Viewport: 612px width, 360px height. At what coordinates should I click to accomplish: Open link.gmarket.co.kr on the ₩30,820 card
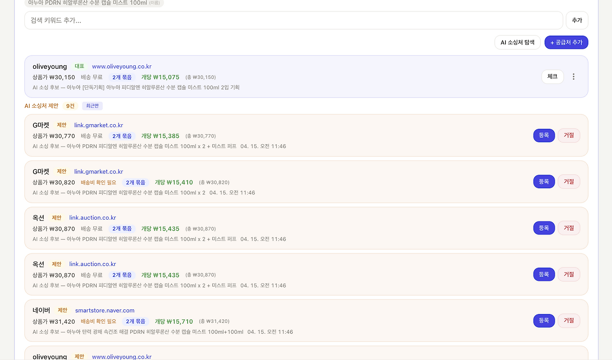click(98, 171)
